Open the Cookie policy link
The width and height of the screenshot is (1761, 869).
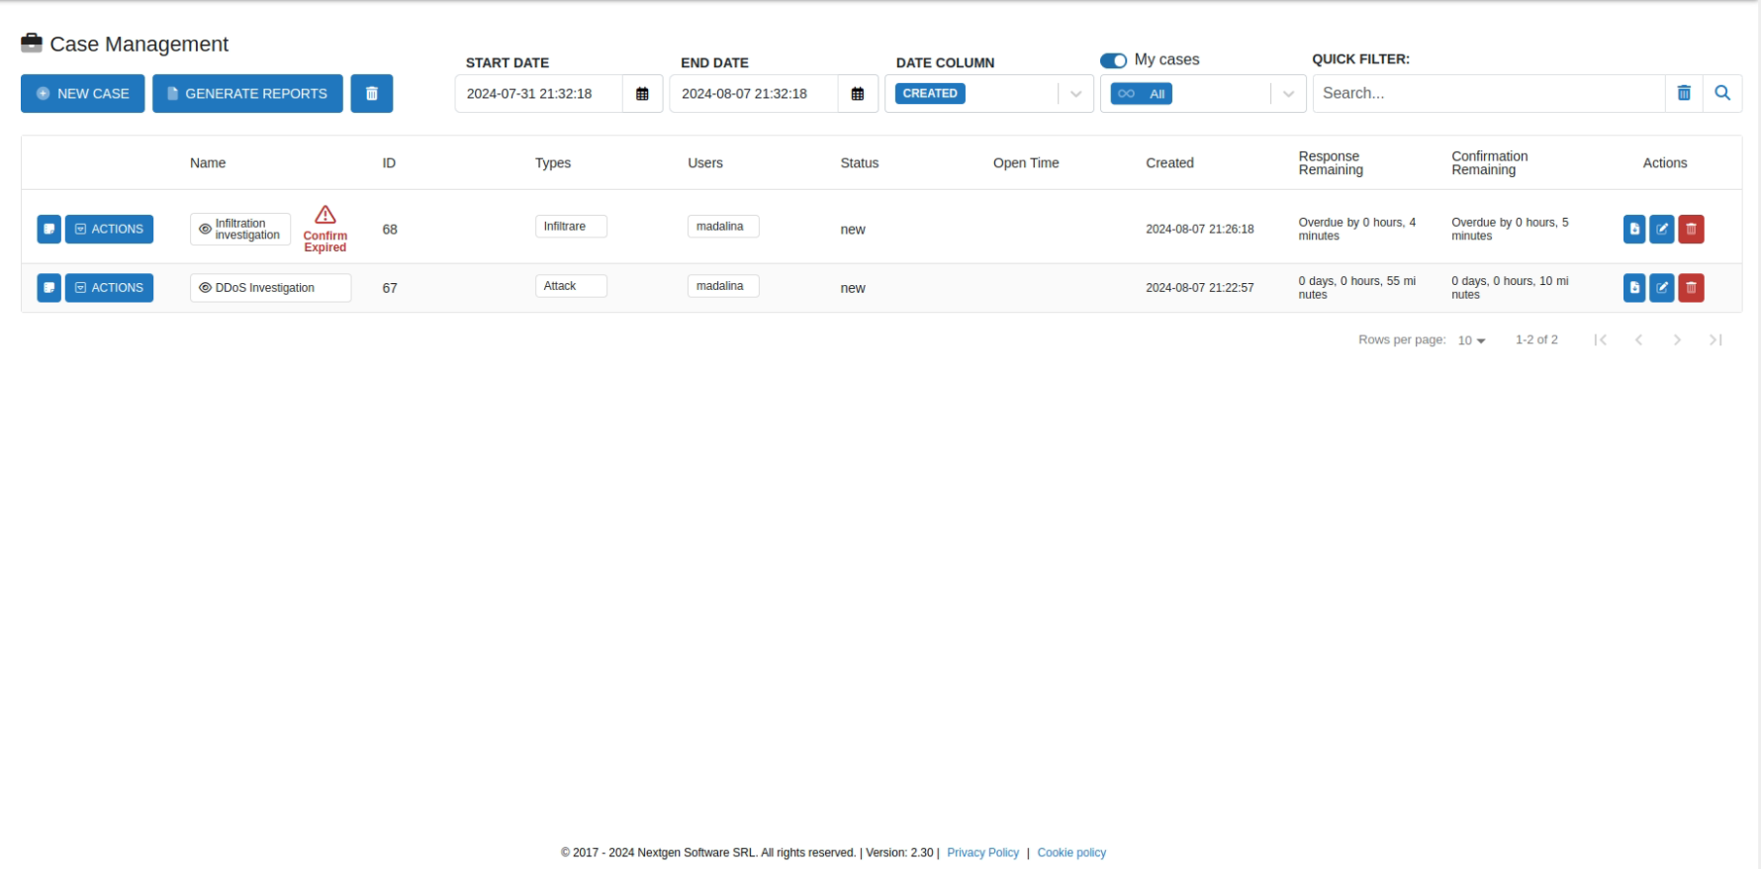pos(1071,853)
